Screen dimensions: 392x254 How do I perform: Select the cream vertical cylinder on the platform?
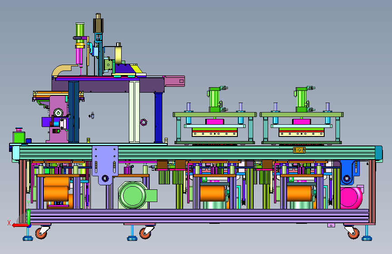tap(118, 55)
